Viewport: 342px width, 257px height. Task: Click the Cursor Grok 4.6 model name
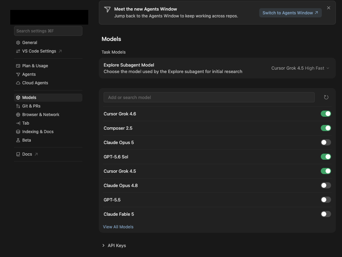click(120, 114)
